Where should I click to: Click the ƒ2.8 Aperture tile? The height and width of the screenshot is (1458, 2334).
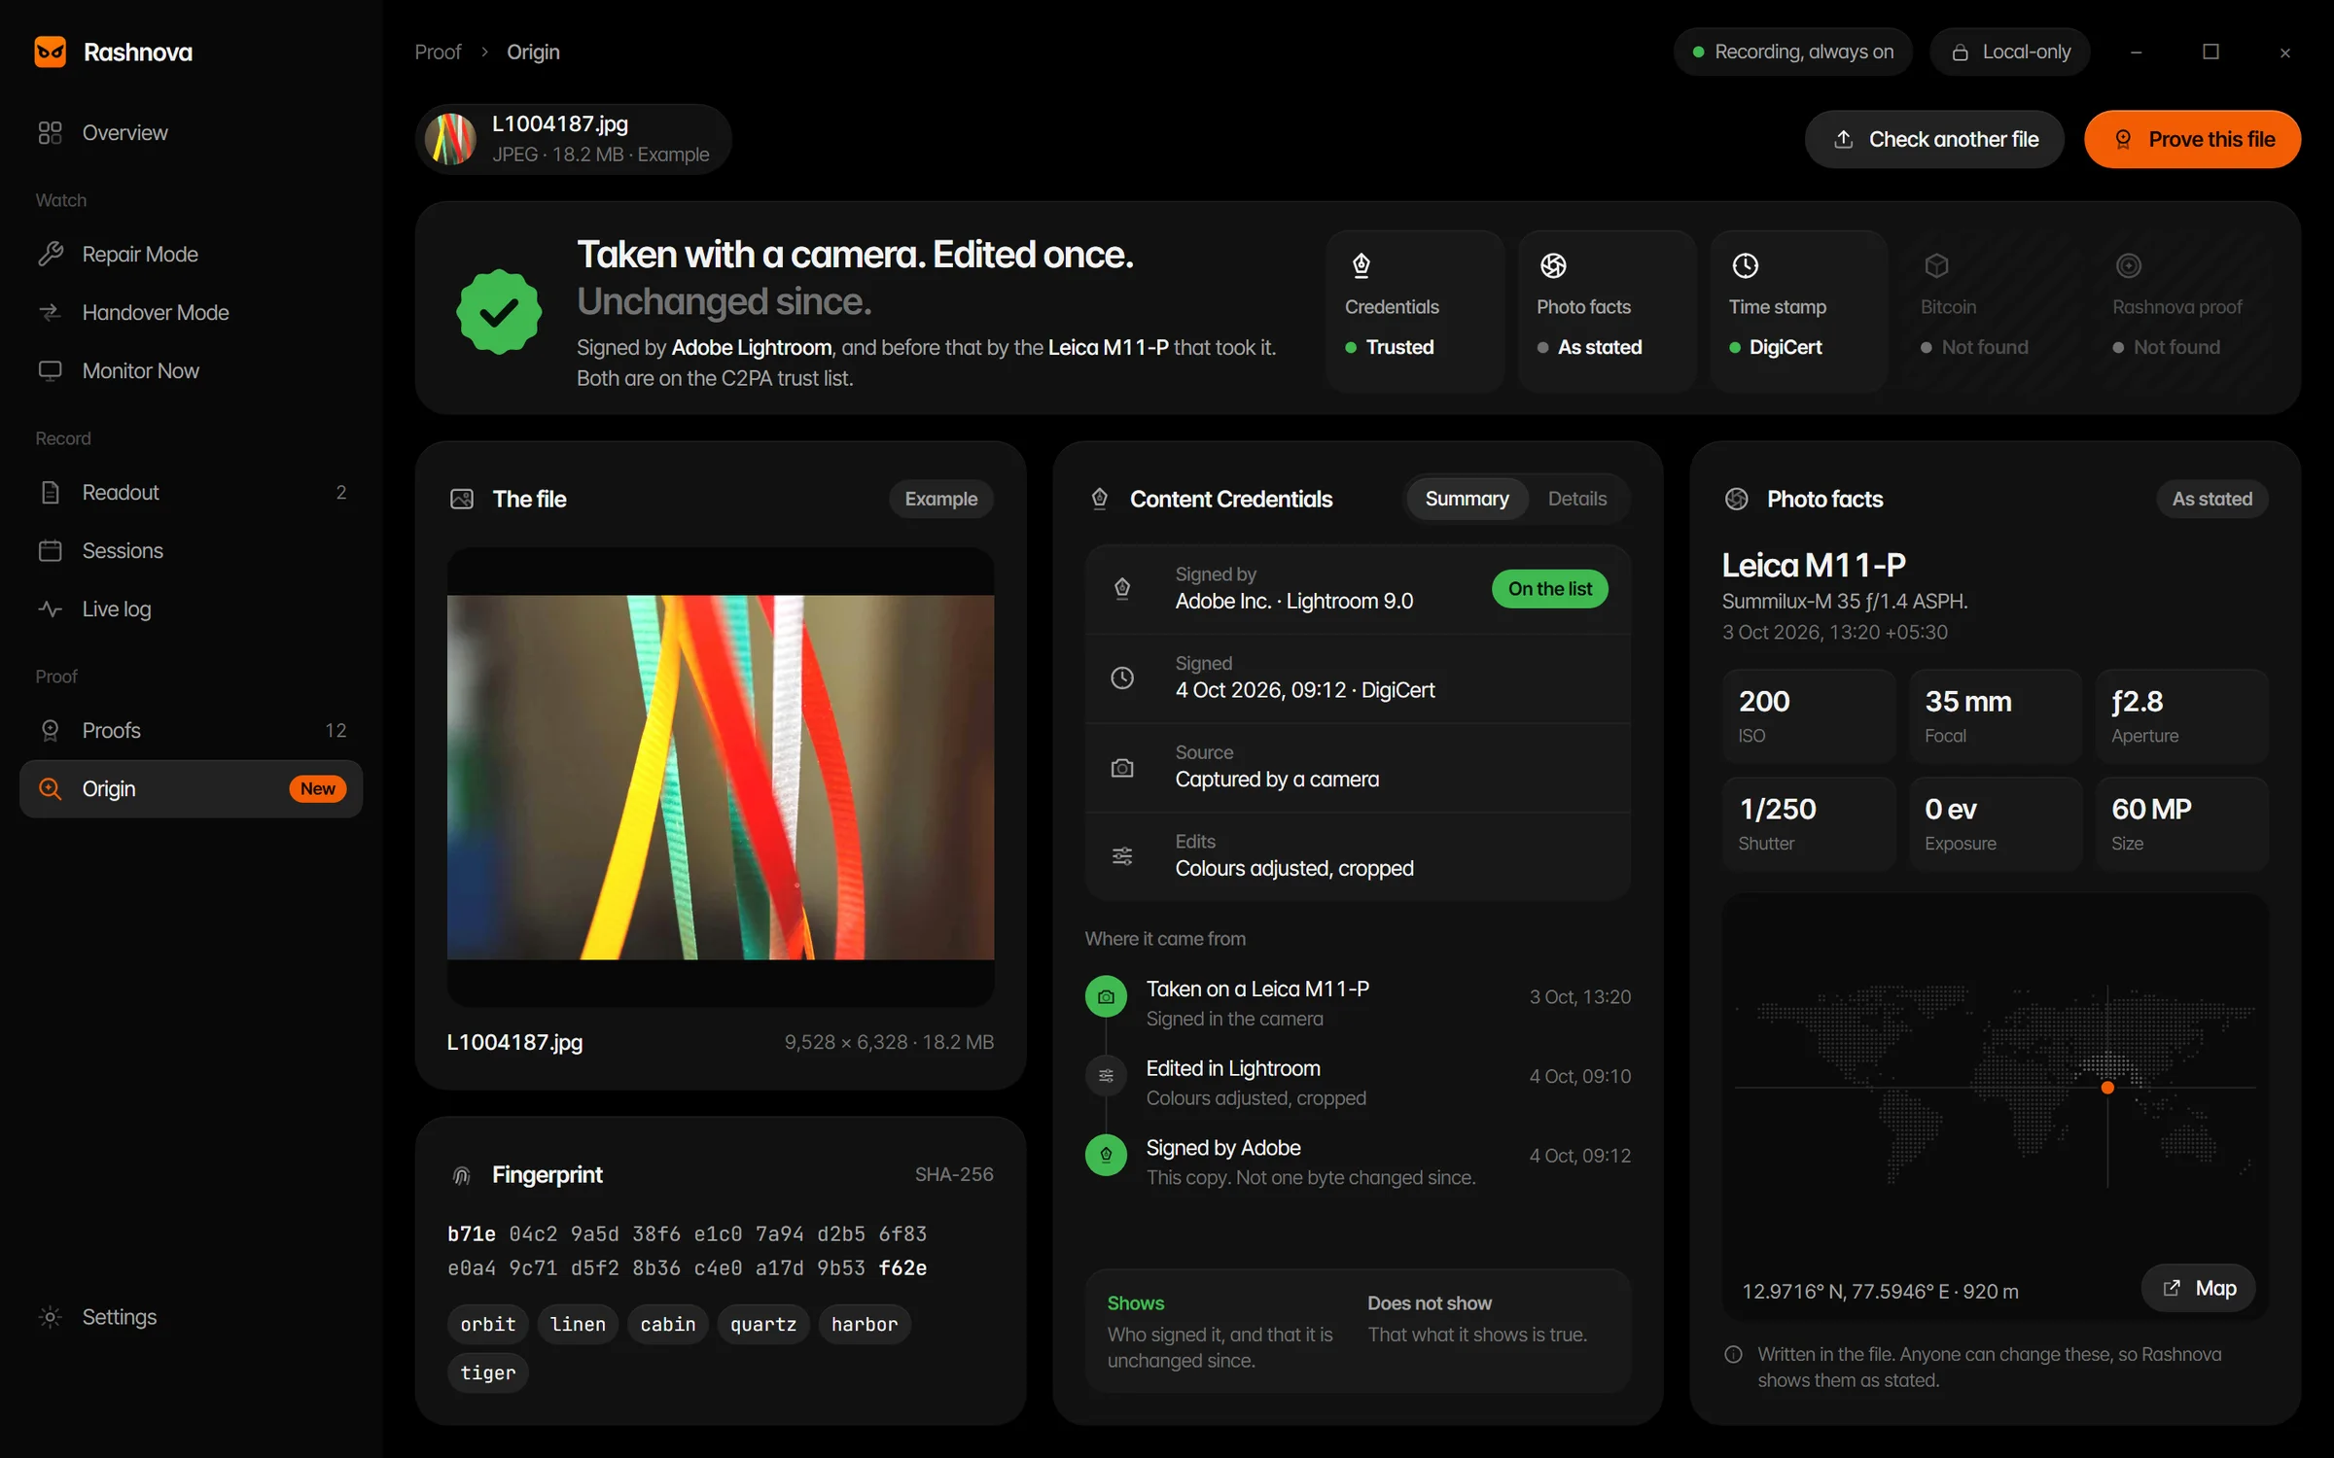[x=2181, y=716]
